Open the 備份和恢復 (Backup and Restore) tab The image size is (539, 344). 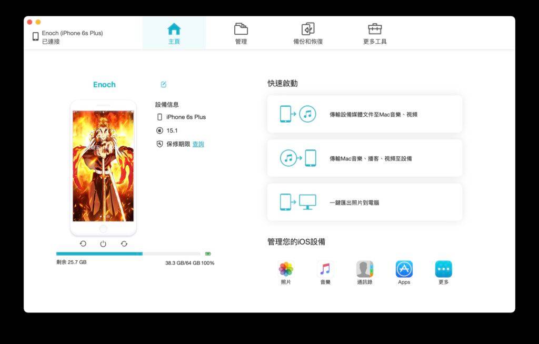307,33
